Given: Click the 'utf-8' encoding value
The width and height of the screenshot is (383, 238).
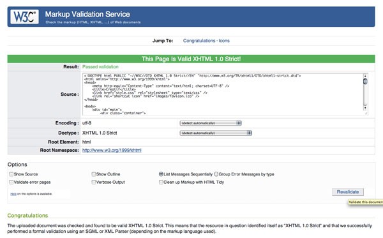Looking at the screenshot, I should [87, 123].
